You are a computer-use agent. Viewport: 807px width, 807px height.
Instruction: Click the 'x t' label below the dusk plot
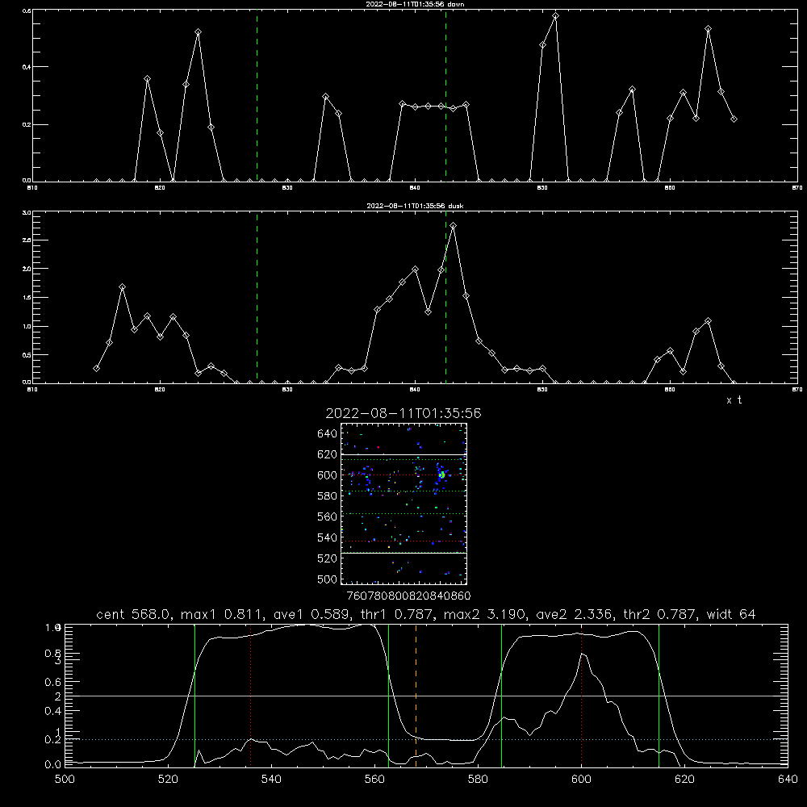click(x=734, y=400)
